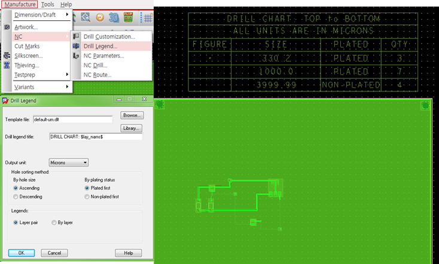439x264 pixels.
Task: Click OK in Drill Legend dialog
Action: pos(22,253)
